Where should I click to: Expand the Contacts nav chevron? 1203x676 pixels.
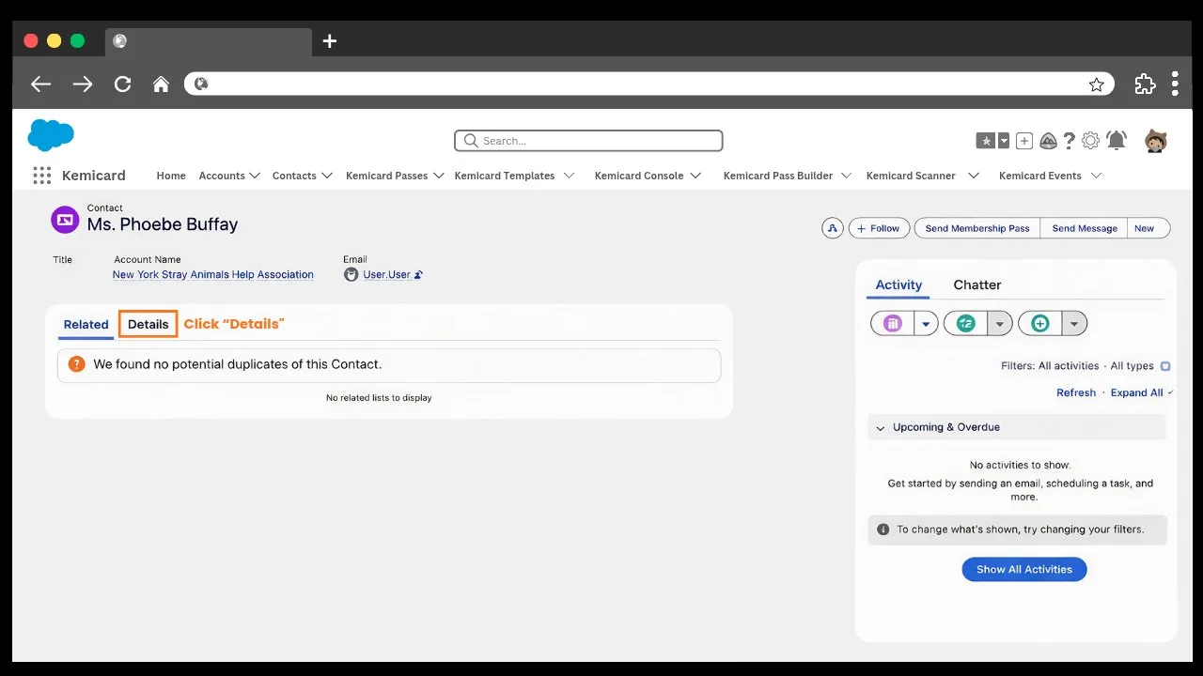pyautogui.click(x=327, y=176)
